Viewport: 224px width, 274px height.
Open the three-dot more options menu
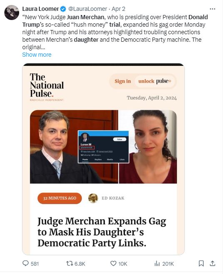212,9
